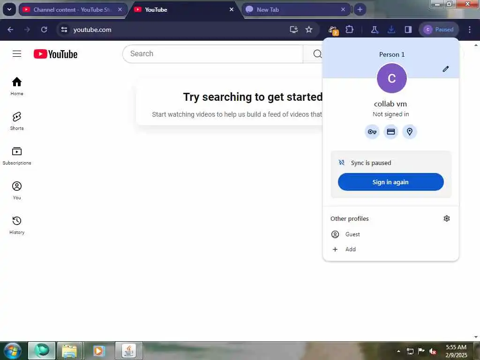Viewport: 480px width, 360px height.
Task: Open History in the sidebar
Action: coord(17,225)
